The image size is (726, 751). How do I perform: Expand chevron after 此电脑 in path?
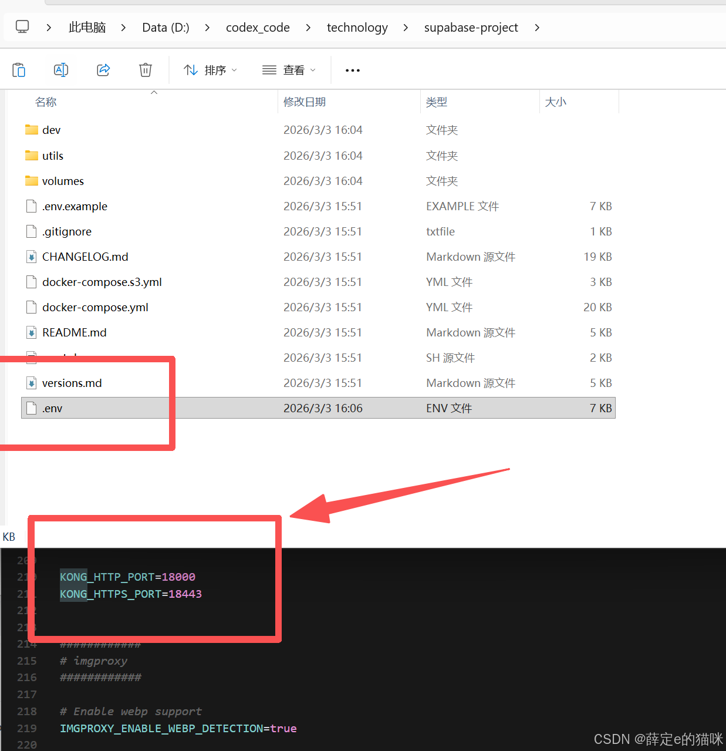click(x=123, y=28)
